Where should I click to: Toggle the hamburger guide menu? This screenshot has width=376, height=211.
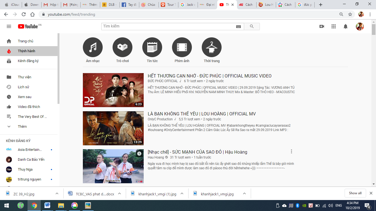(9, 26)
